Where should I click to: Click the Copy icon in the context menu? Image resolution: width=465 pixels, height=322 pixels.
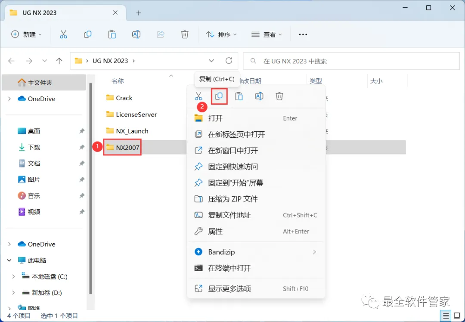pyautogui.click(x=219, y=96)
